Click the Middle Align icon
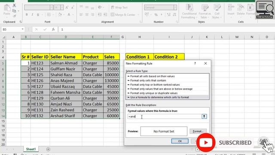 (87, 7)
